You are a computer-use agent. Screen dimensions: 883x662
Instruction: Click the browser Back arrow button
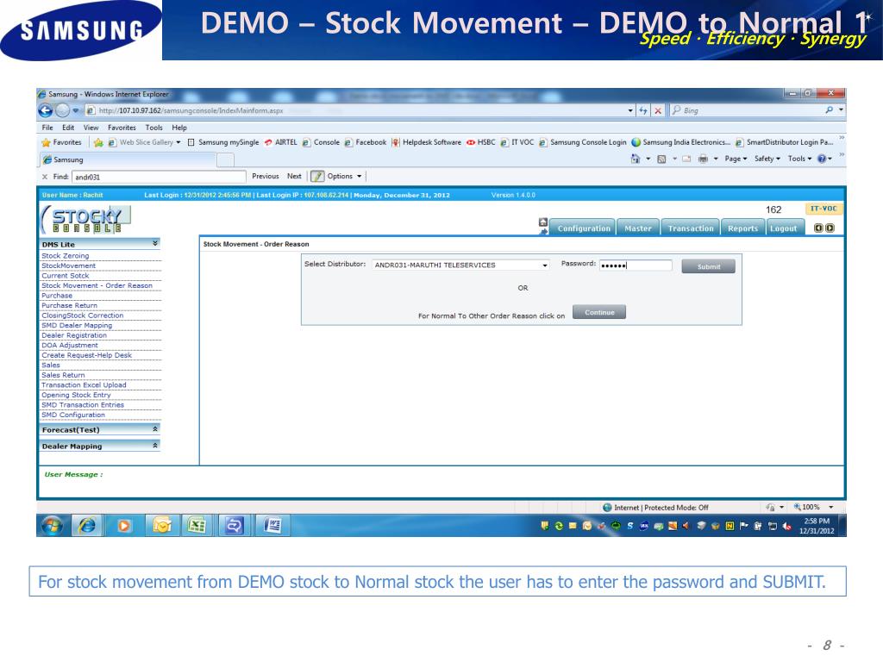tap(47, 111)
